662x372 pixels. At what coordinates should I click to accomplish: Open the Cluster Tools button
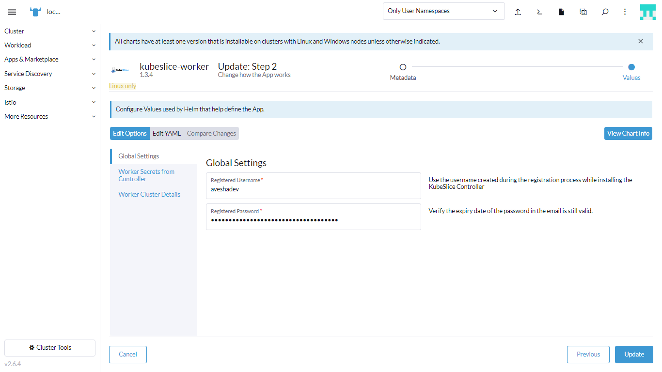pos(50,347)
